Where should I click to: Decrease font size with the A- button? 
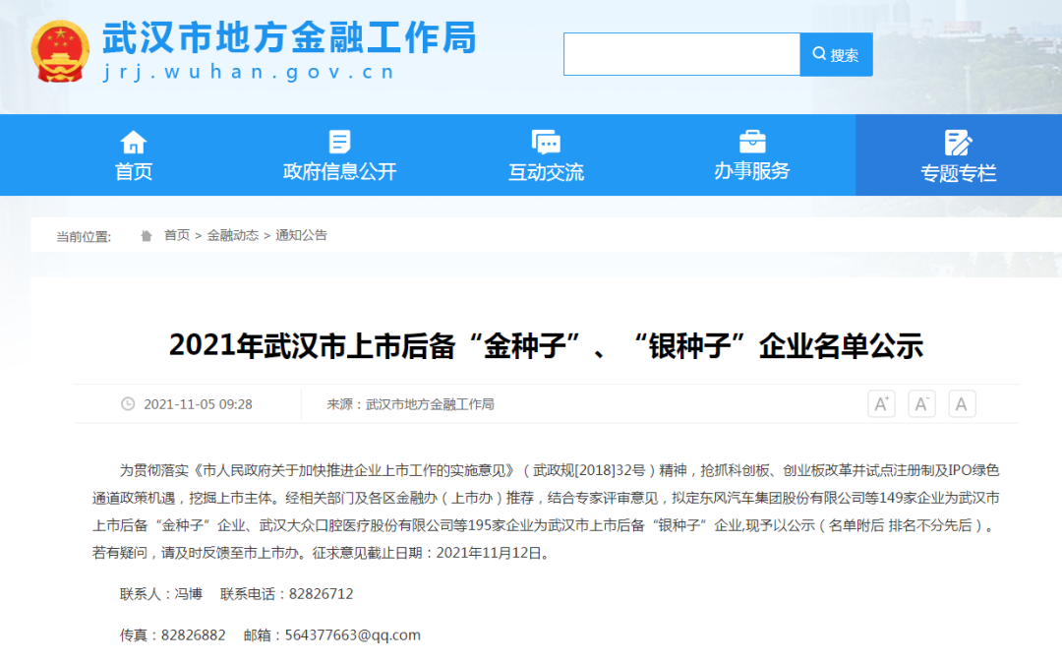coord(921,403)
